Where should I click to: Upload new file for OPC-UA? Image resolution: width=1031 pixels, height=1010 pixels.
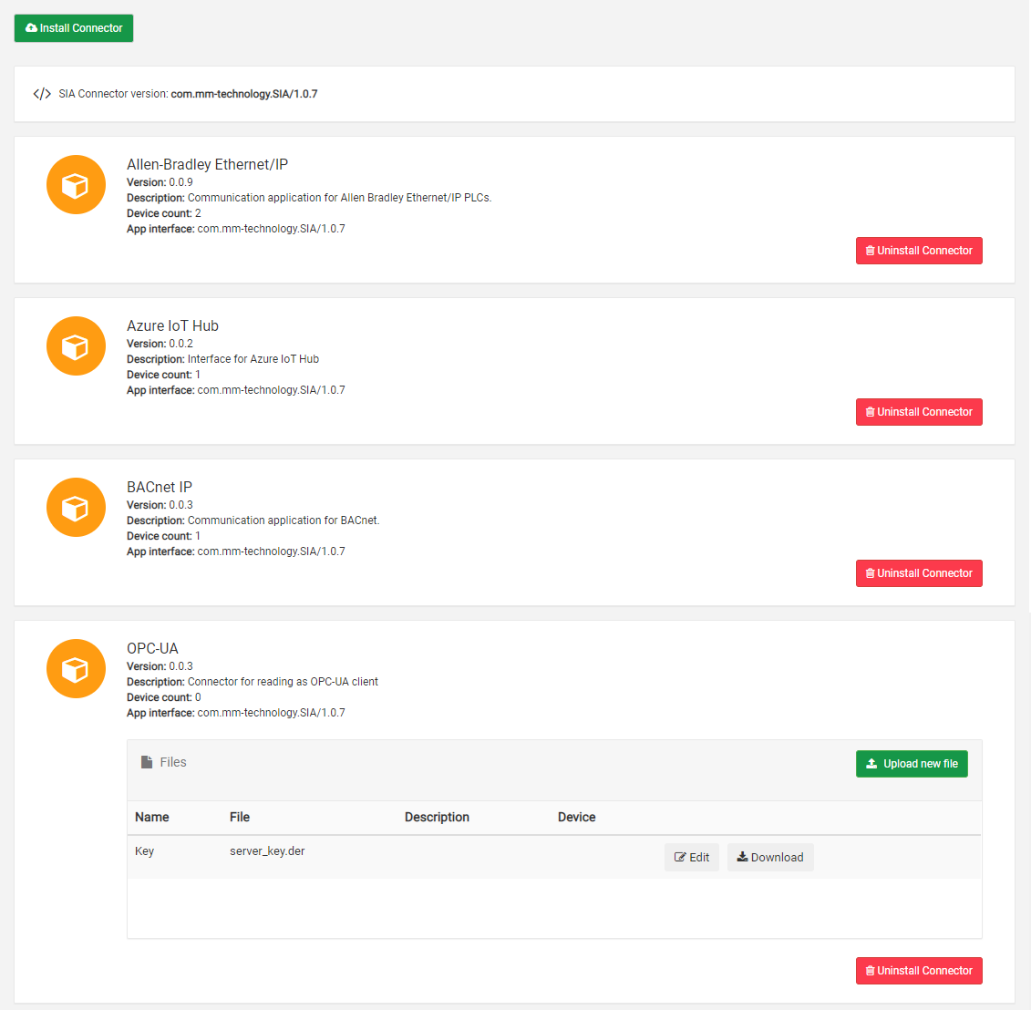point(912,763)
